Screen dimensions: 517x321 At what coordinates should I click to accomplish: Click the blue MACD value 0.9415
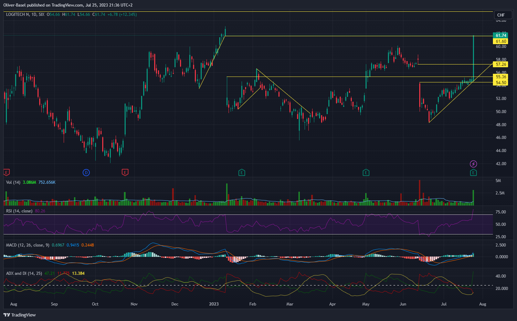(73, 245)
